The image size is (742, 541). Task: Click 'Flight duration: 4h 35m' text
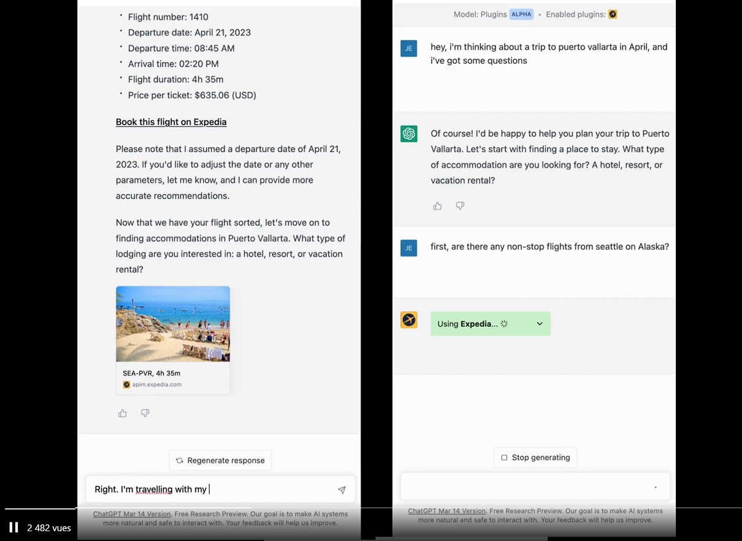[x=176, y=79]
